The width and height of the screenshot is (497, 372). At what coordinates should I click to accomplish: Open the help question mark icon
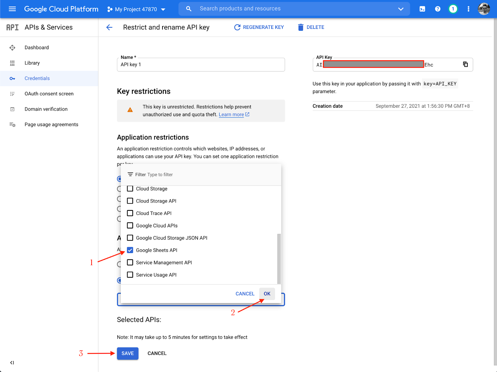tap(437, 9)
